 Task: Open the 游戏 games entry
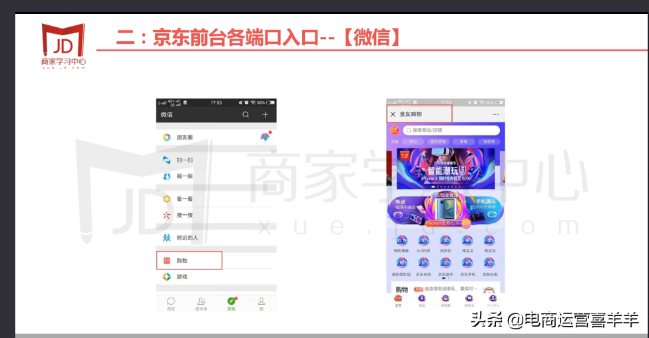pyautogui.click(x=216, y=277)
